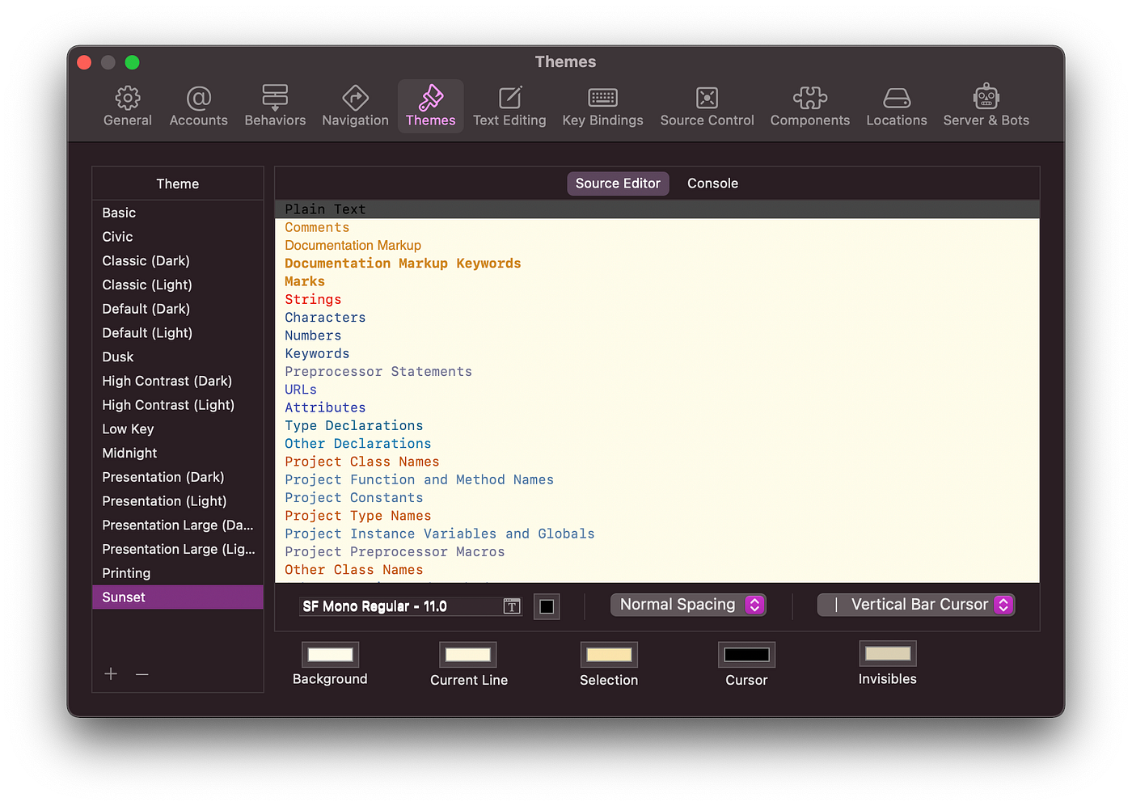
Task: Select the Themes paintbrush toolbar item
Action: pos(430,106)
